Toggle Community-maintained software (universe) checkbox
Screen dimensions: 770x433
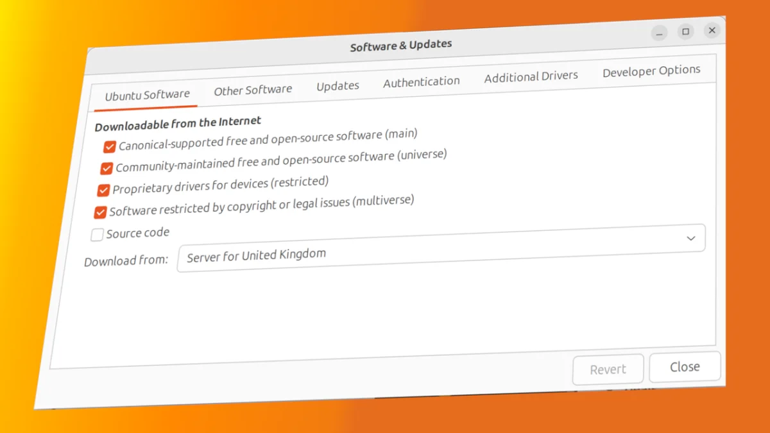[x=107, y=169]
